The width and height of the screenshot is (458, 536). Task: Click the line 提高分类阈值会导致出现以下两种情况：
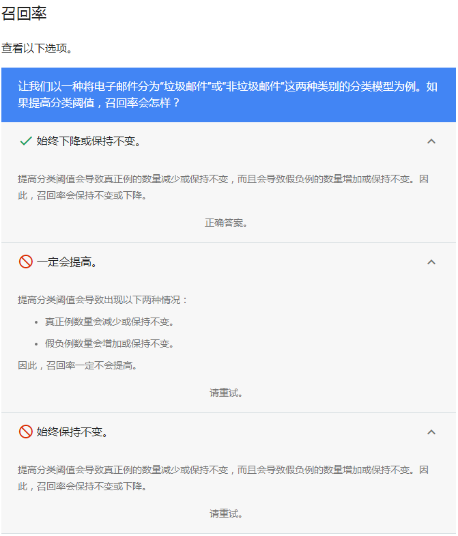[x=102, y=300]
